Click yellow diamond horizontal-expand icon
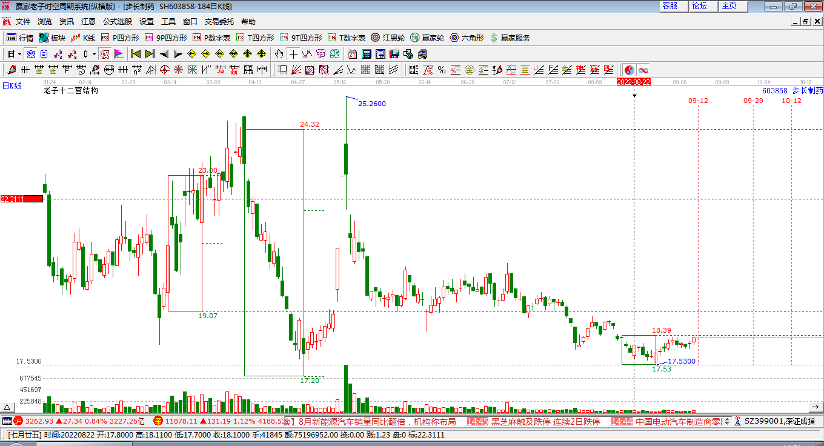 pyautogui.click(x=219, y=54)
